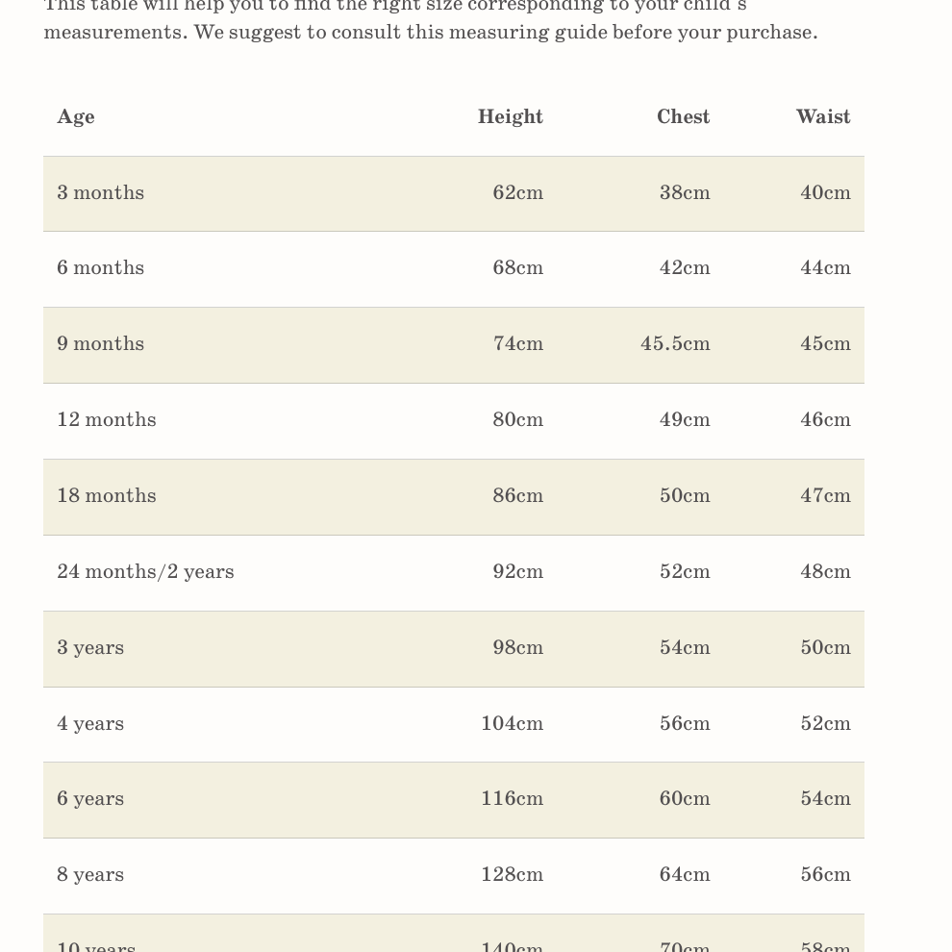Select the 12 months row label
This screenshot has height=952, width=952.
coord(107,419)
